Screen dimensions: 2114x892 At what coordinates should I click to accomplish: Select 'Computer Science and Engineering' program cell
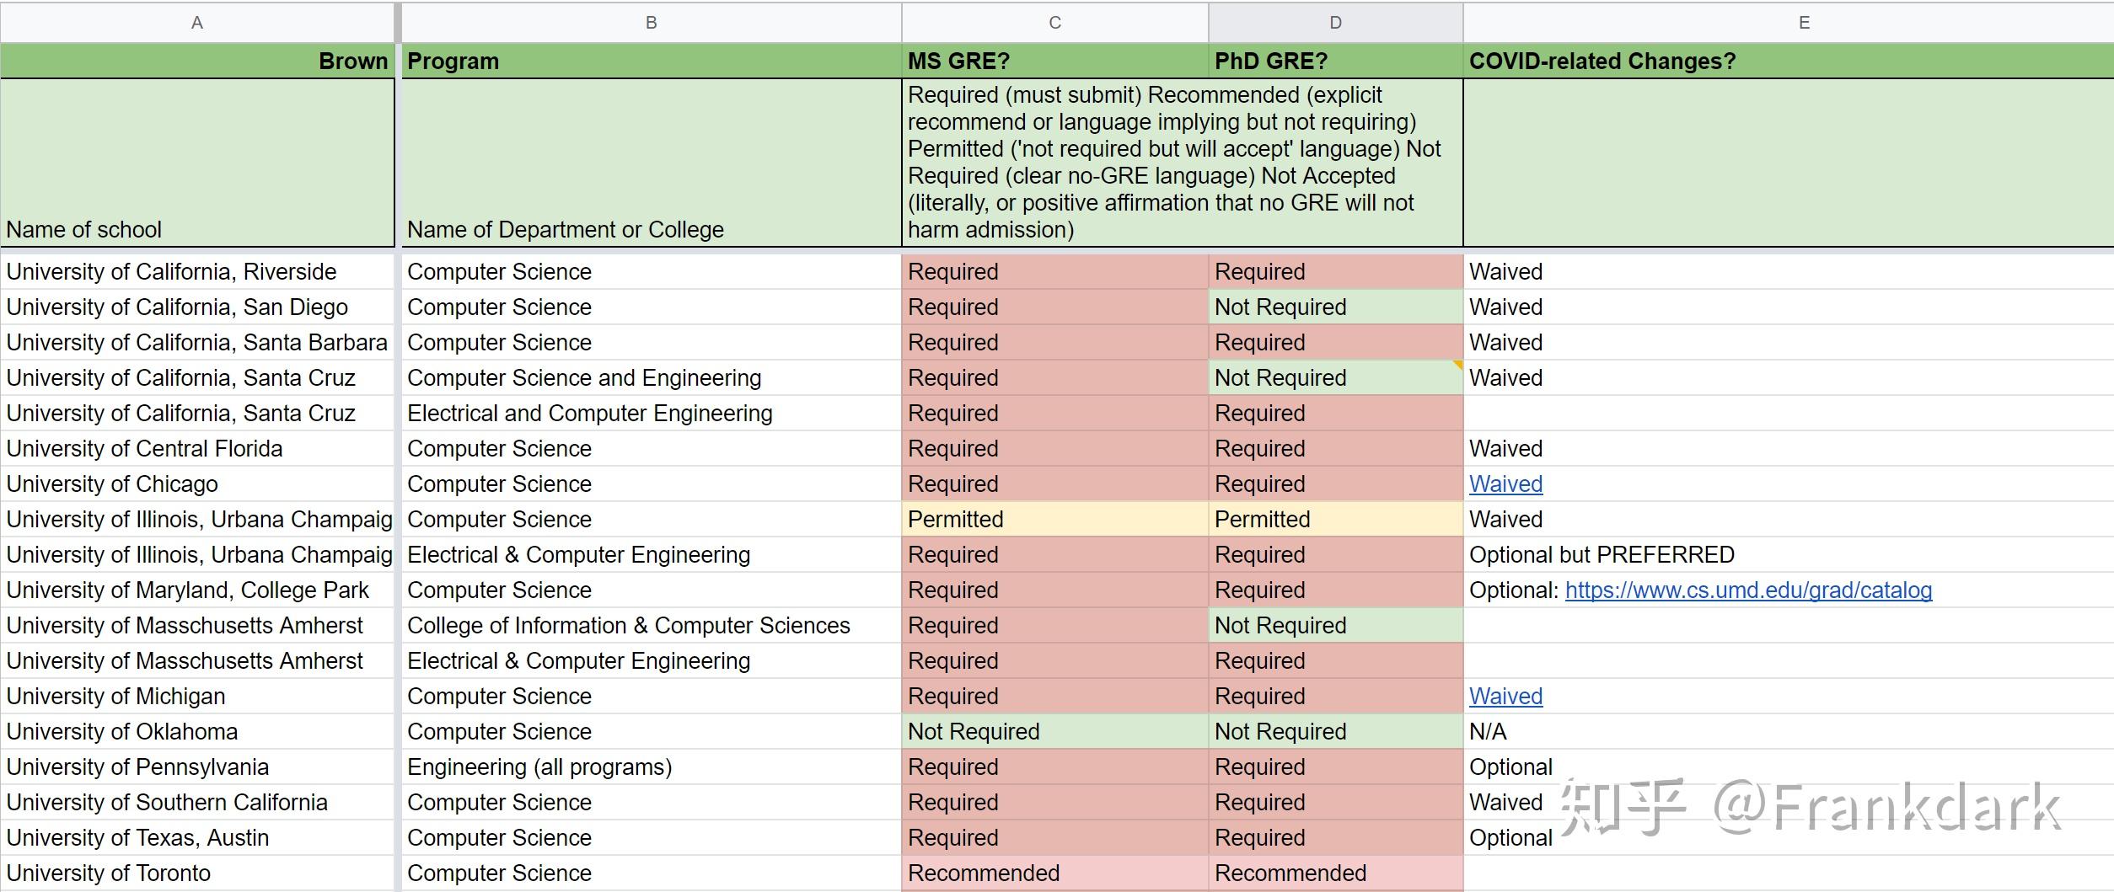coord(651,378)
